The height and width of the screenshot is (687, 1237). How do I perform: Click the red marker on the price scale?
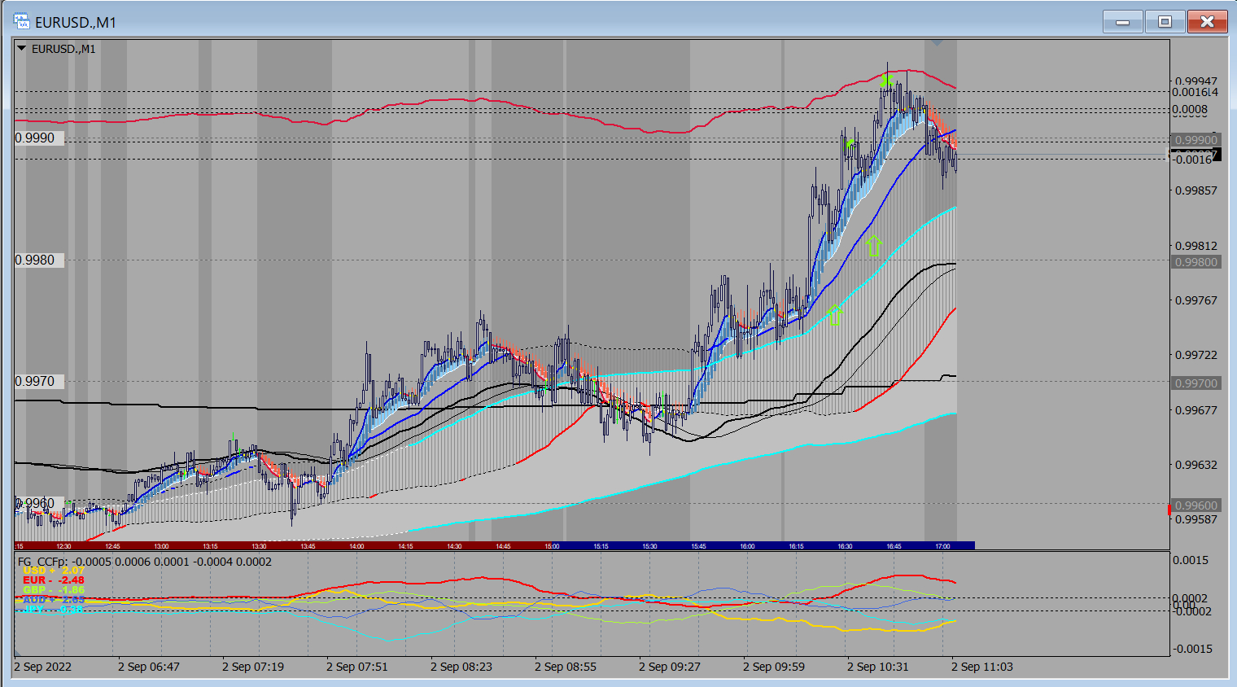(1169, 510)
